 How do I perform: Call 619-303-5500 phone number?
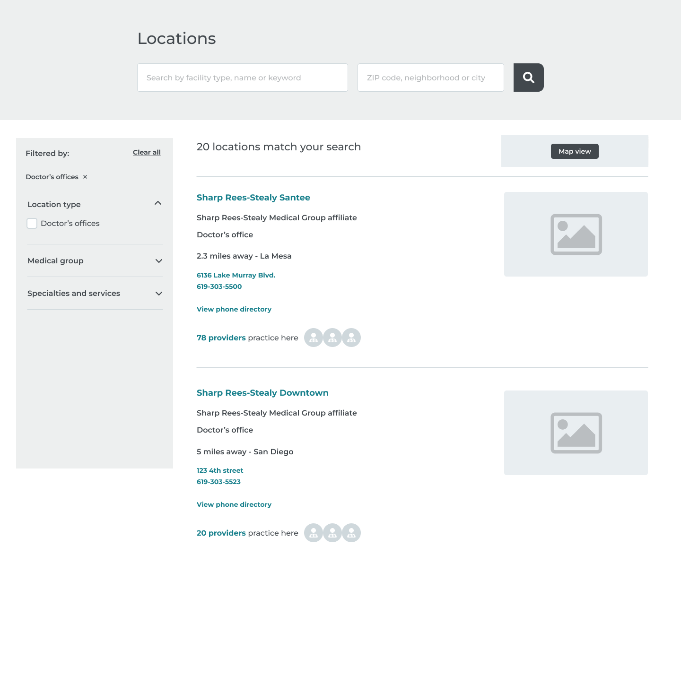(219, 286)
